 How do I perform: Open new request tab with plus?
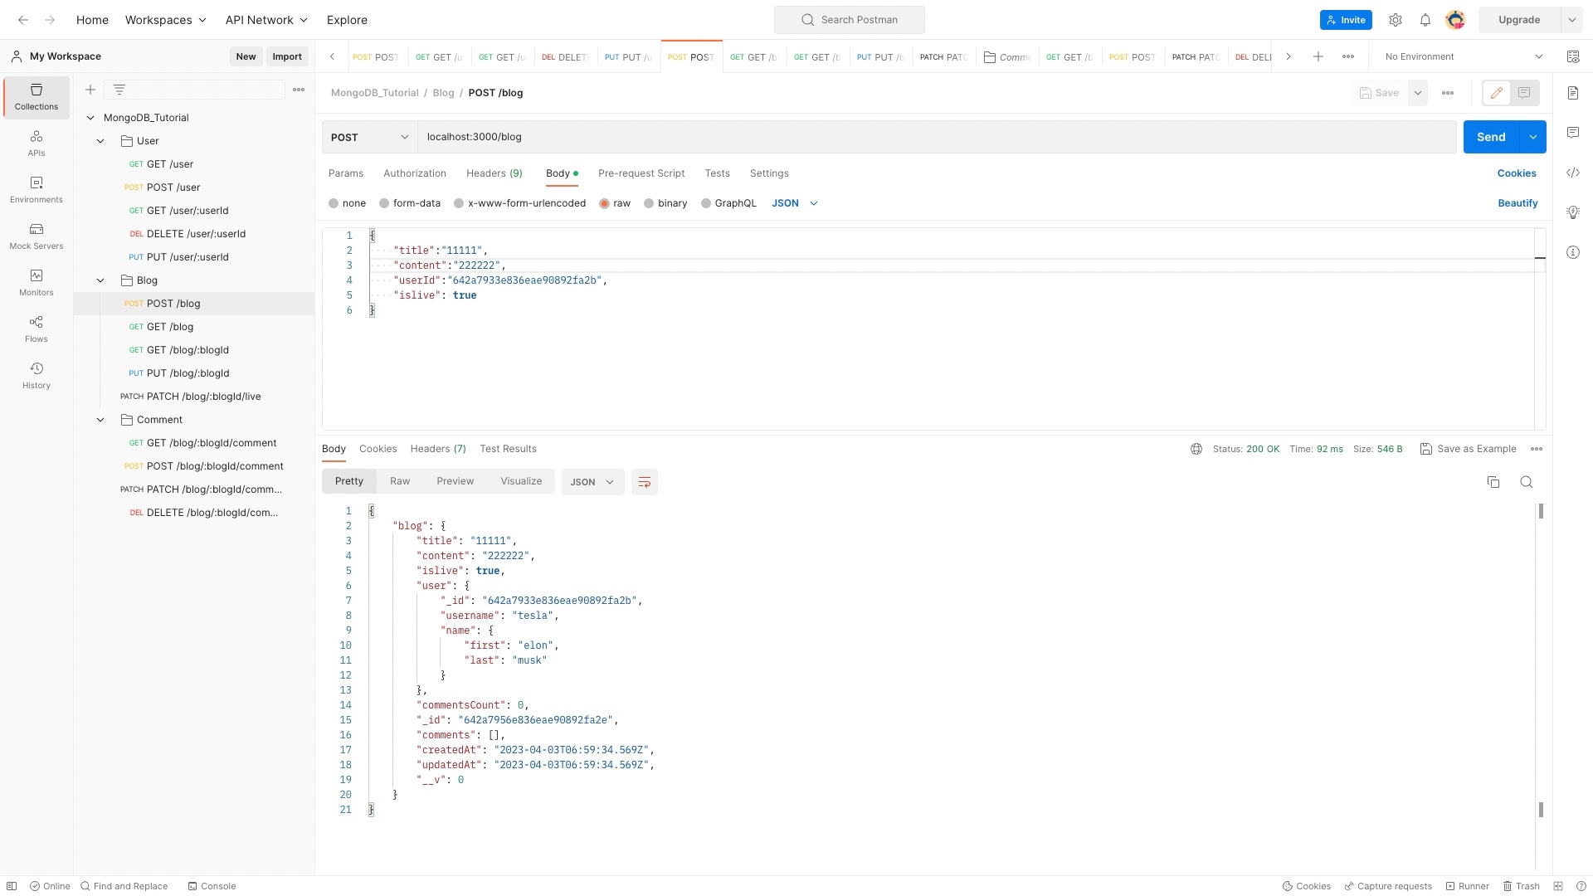pos(1318,56)
